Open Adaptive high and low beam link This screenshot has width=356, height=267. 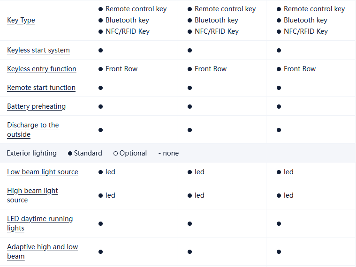pos(42,252)
